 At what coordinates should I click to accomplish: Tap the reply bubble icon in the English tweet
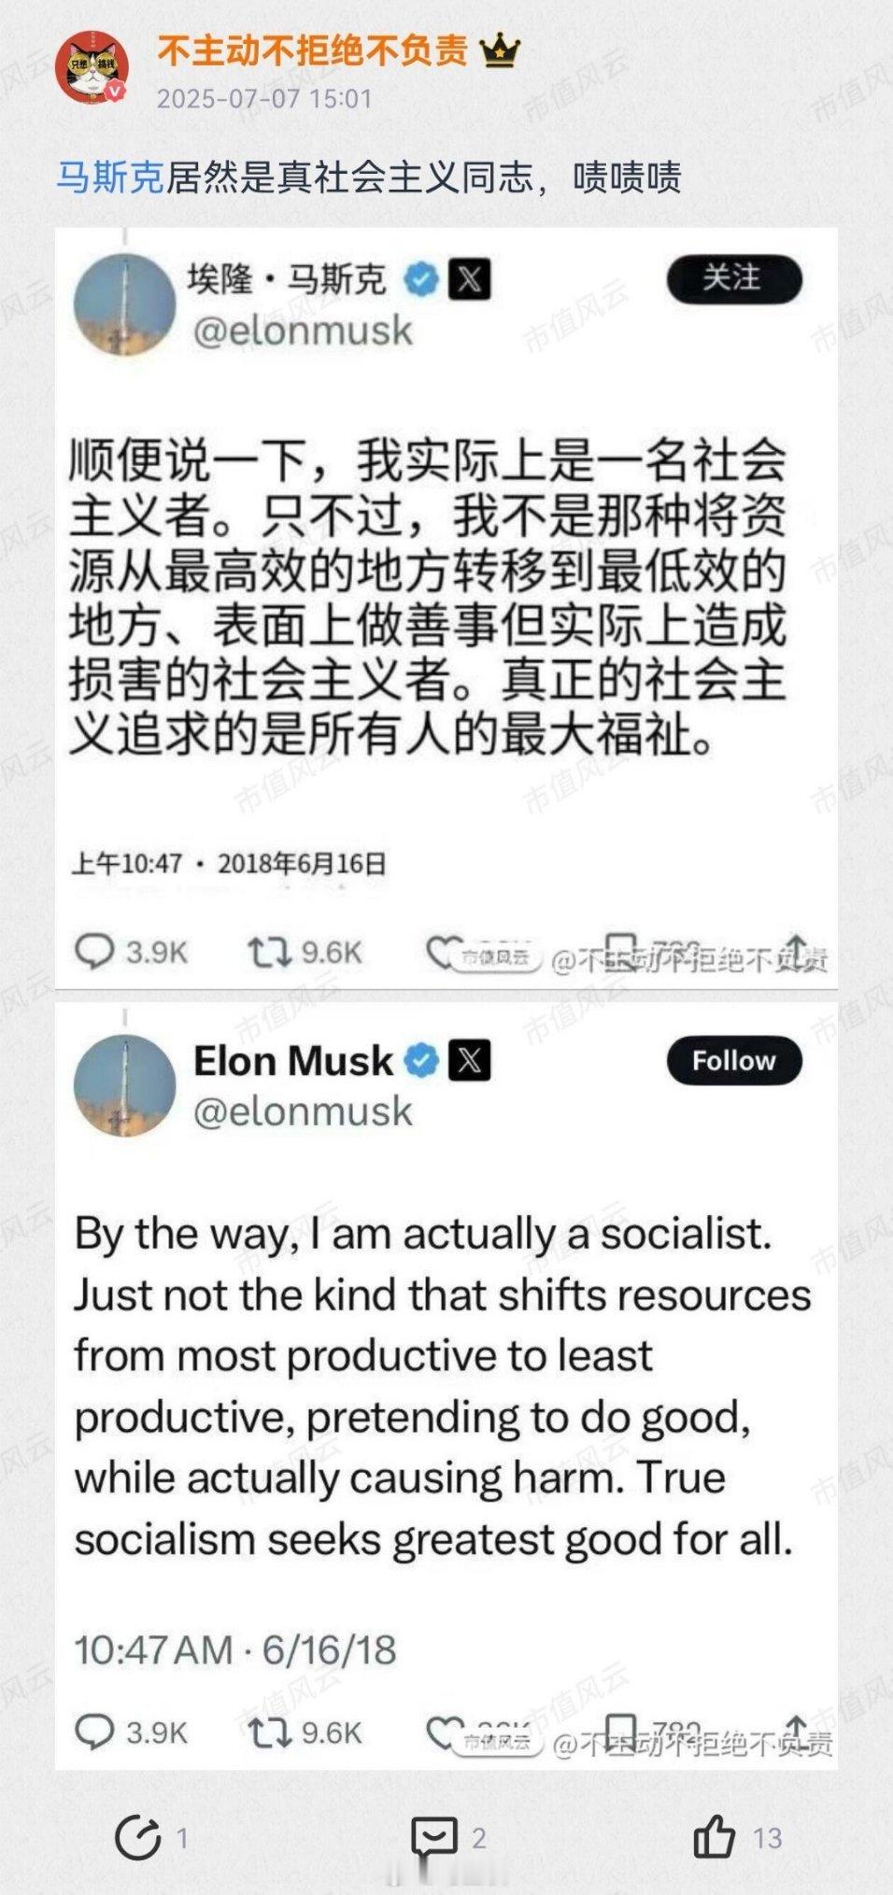tap(94, 1732)
